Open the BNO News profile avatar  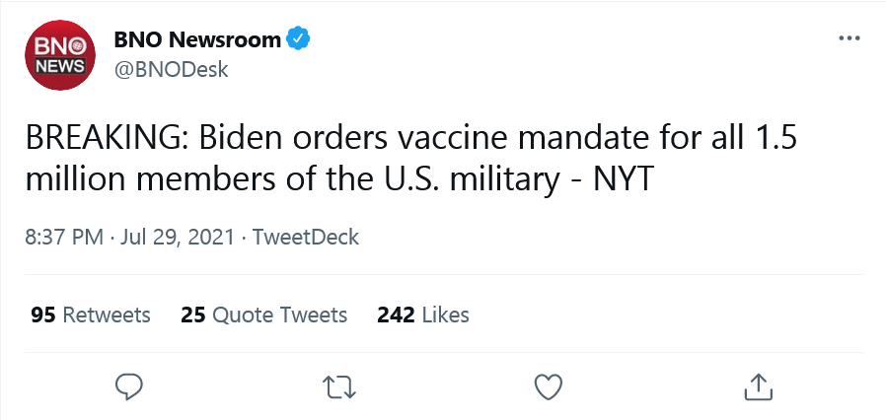(x=60, y=55)
